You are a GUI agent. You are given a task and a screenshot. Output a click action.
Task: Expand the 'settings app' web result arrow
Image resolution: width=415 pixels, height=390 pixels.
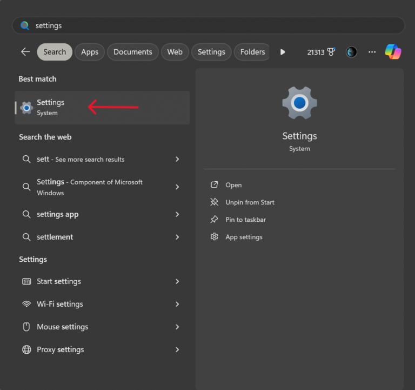click(177, 214)
